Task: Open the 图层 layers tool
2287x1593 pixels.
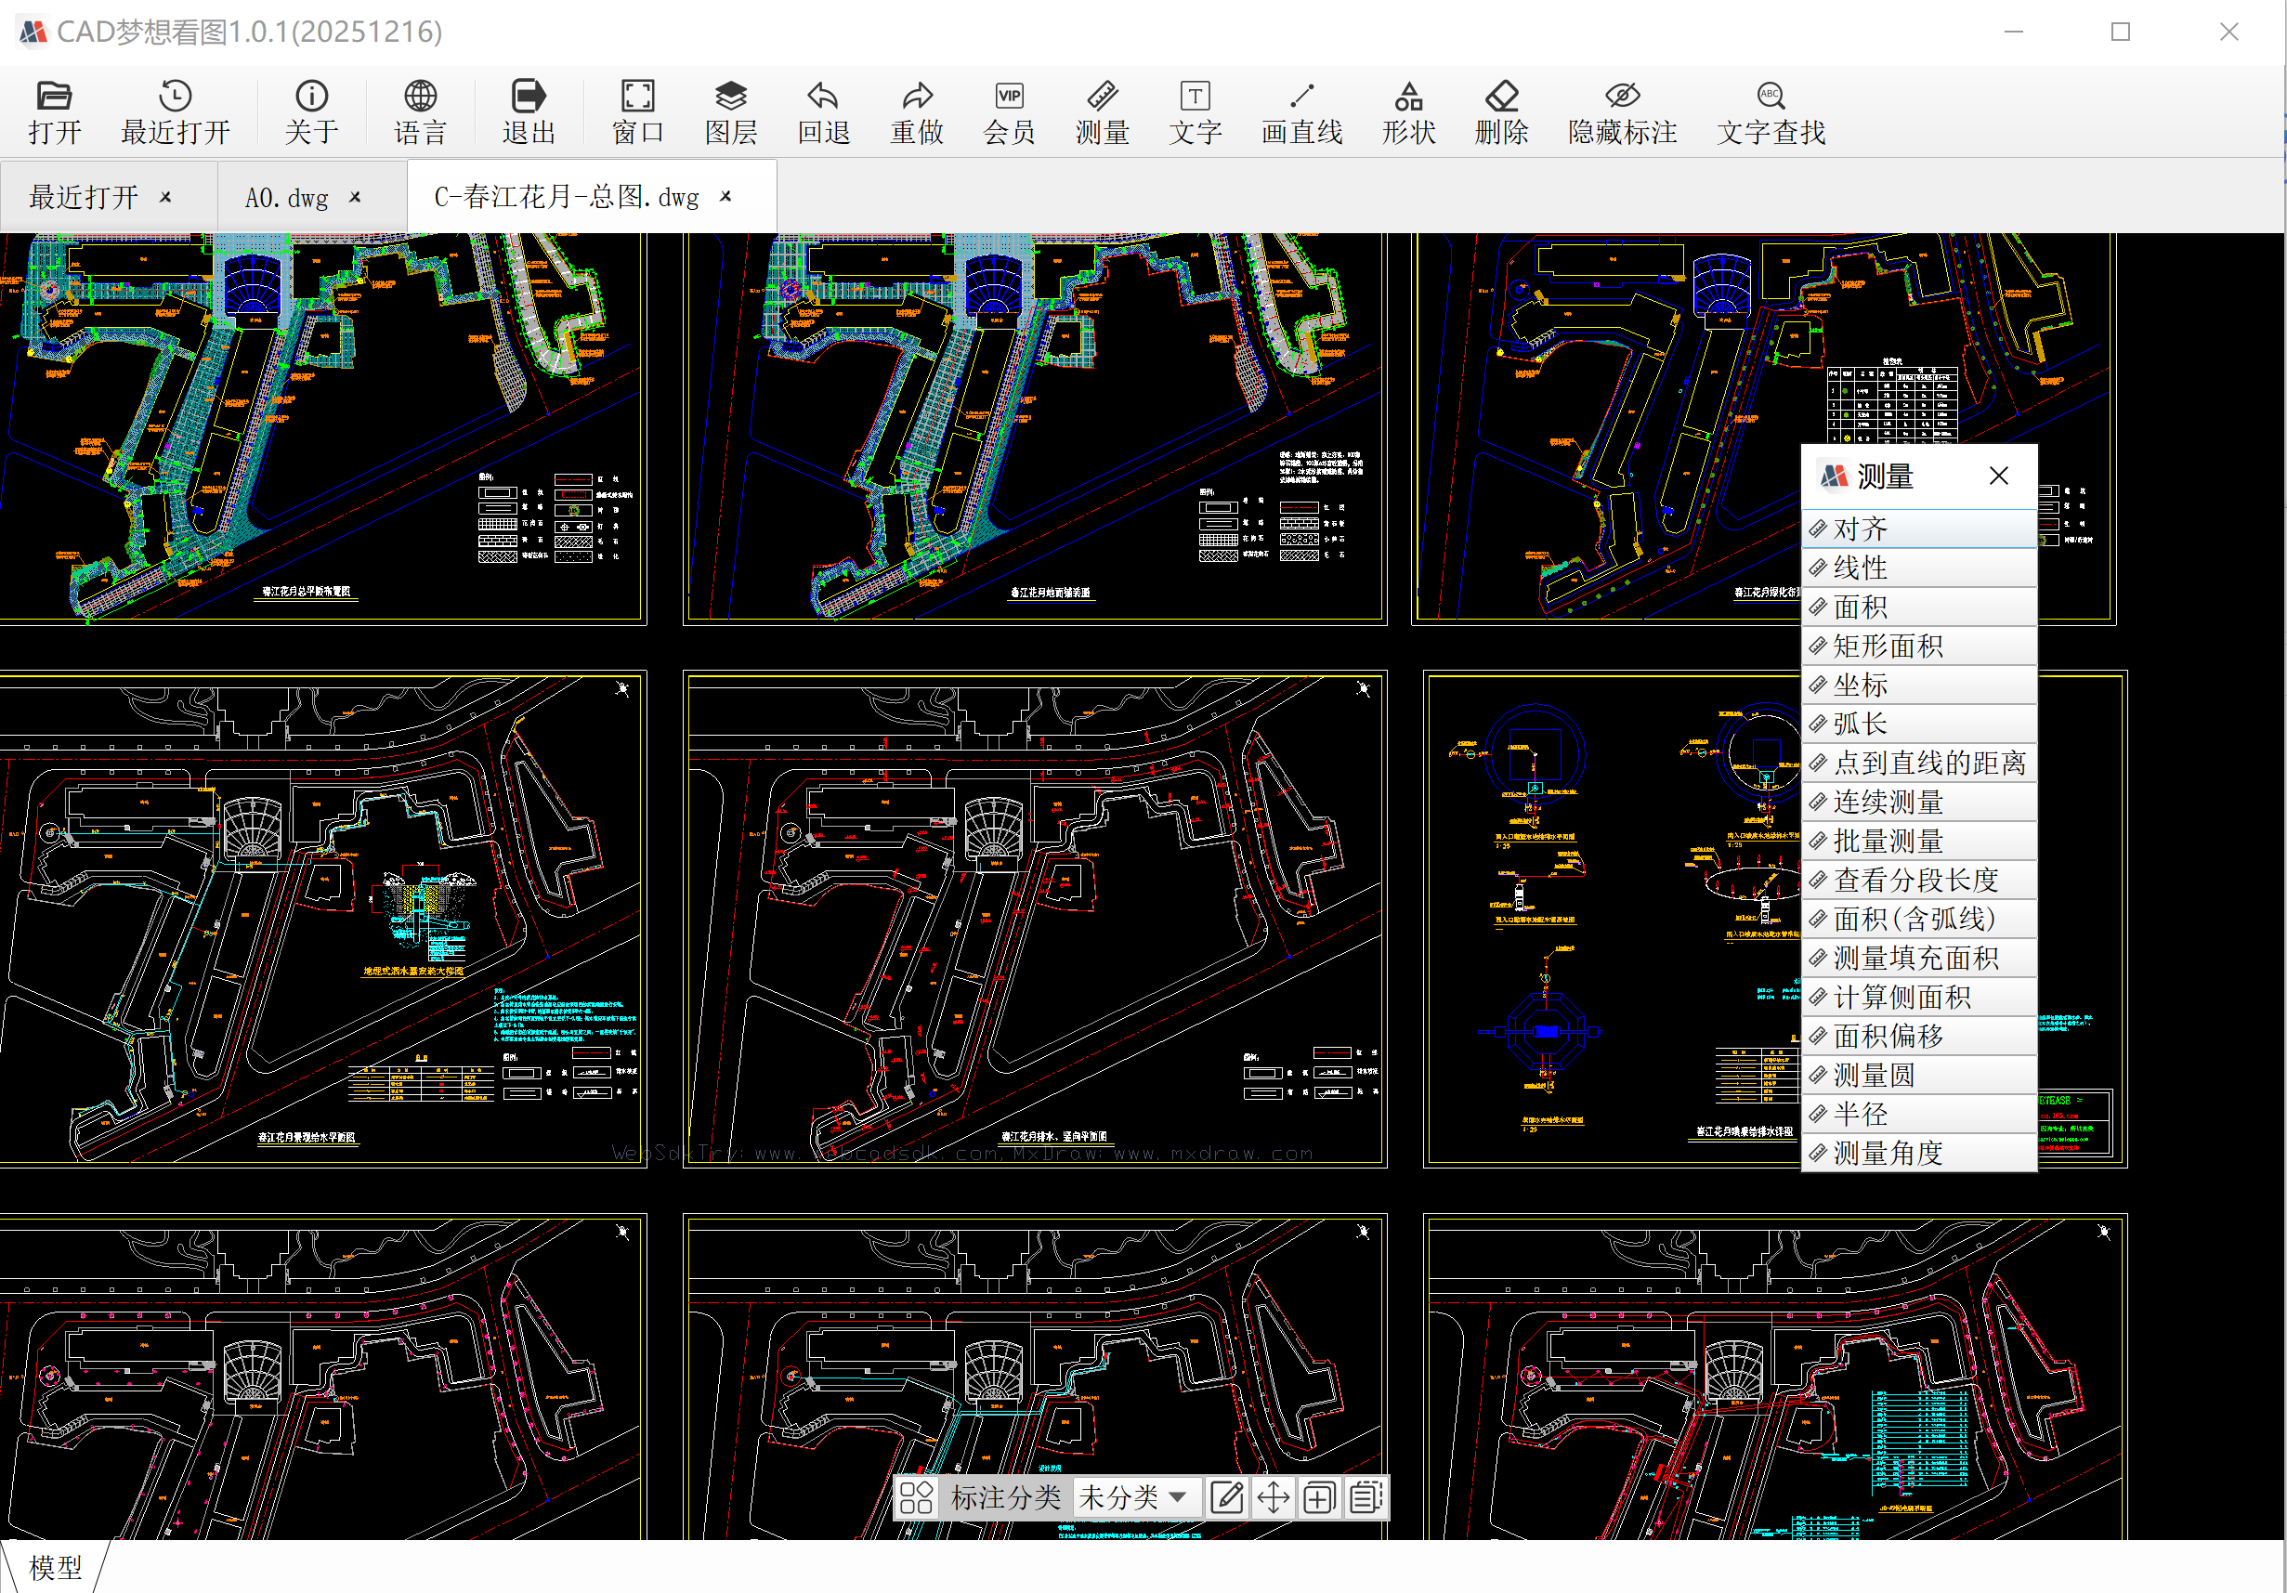Action: [x=730, y=111]
